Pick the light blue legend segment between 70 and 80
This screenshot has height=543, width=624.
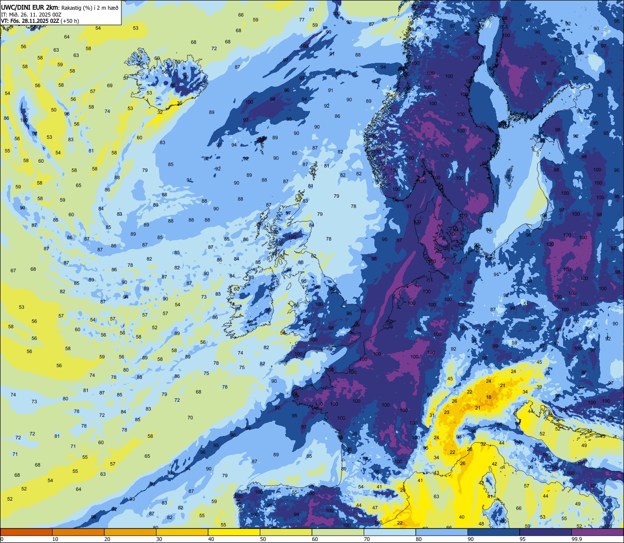(390, 532)
